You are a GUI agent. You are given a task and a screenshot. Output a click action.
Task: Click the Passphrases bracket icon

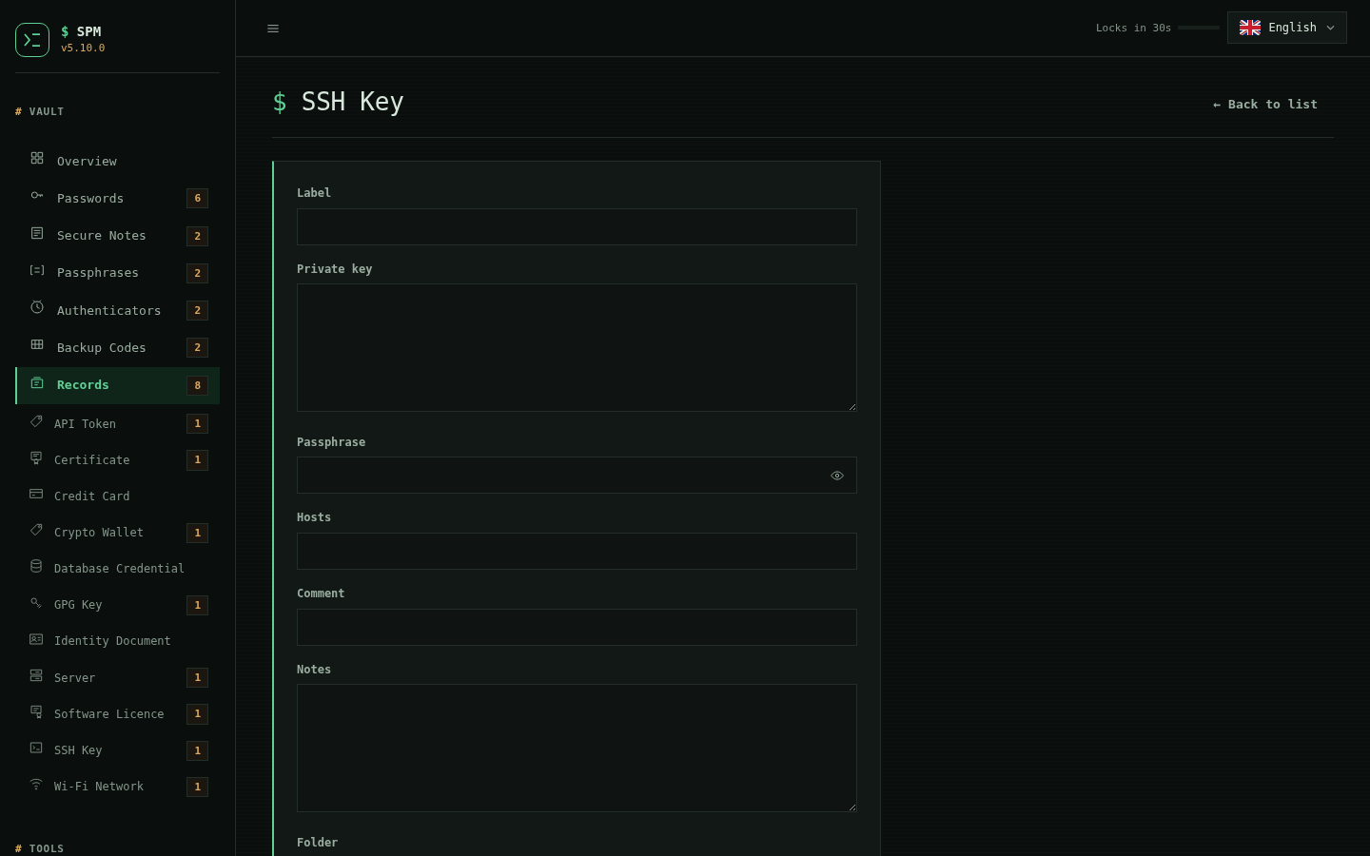click(x=37, y=270)
